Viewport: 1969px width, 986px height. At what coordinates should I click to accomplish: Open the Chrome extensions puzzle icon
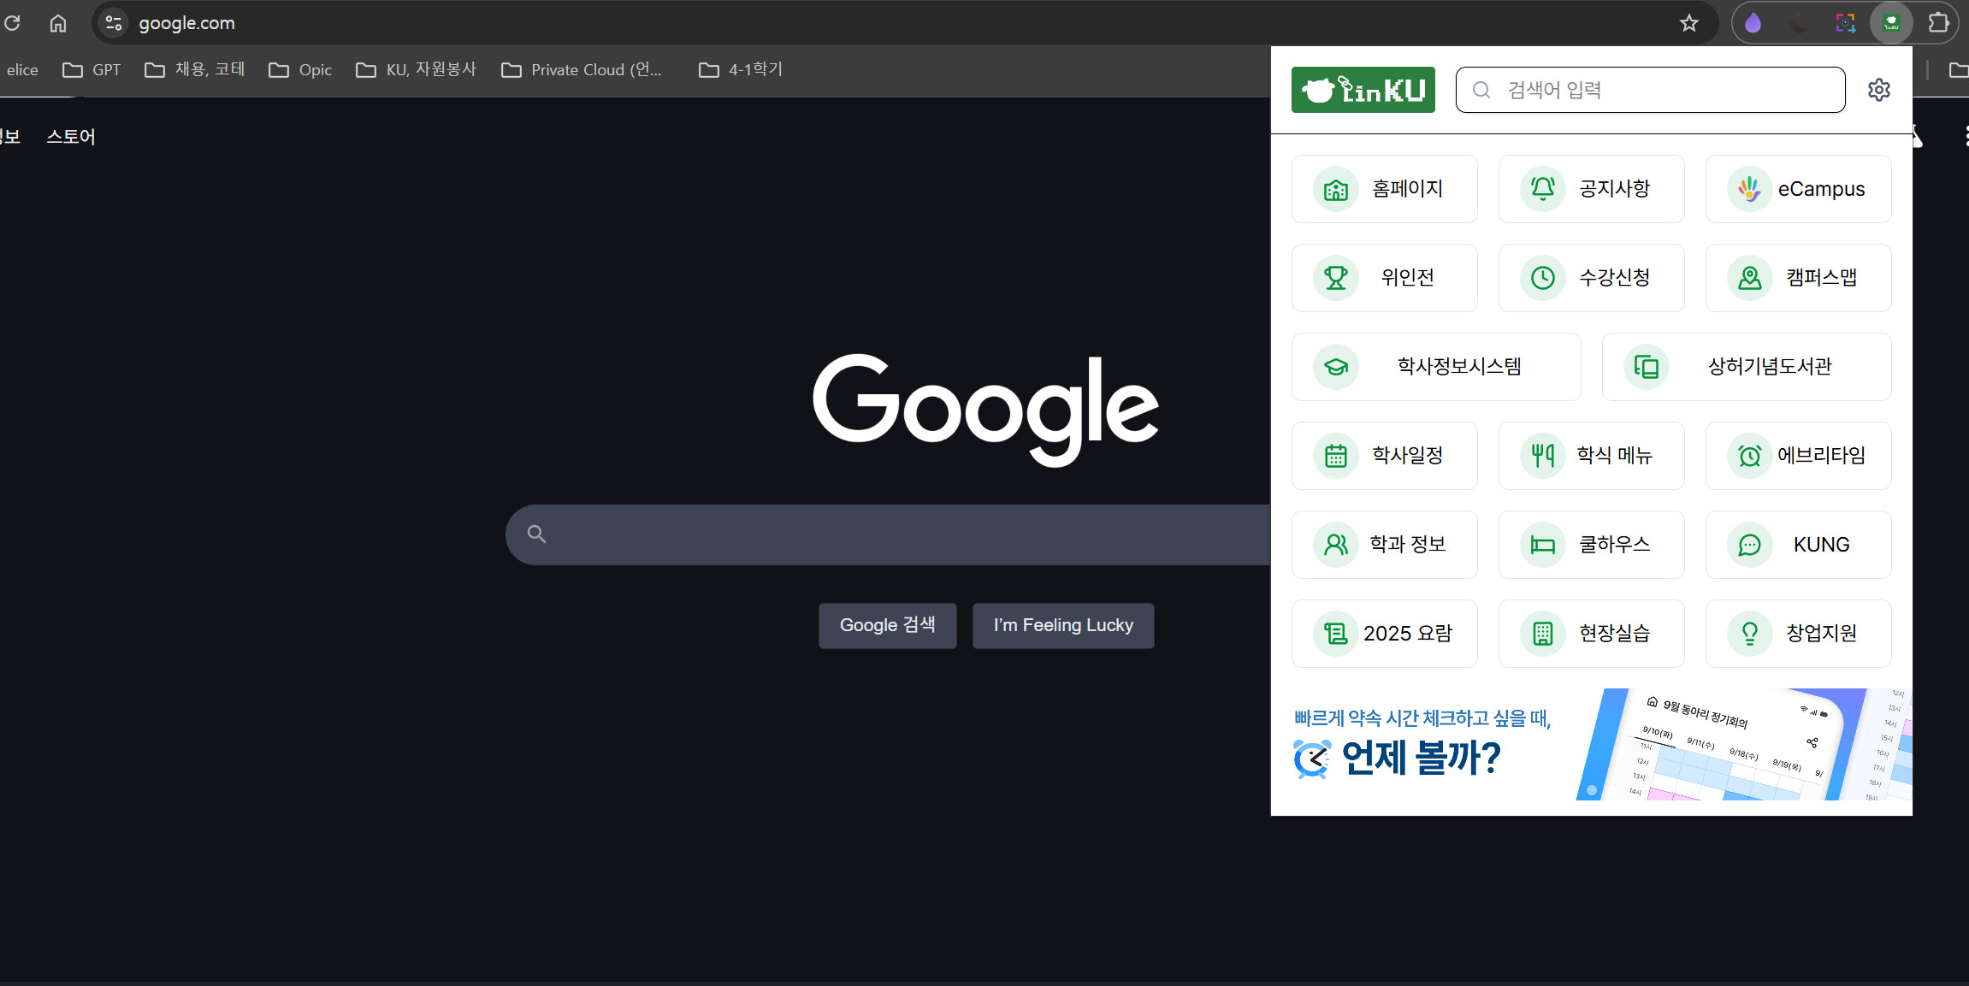tap(1938, 23)
